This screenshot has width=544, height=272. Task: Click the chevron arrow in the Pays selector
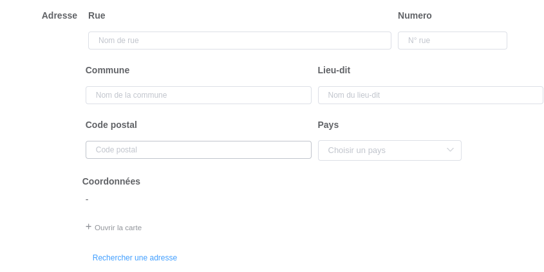coord(450,150)
